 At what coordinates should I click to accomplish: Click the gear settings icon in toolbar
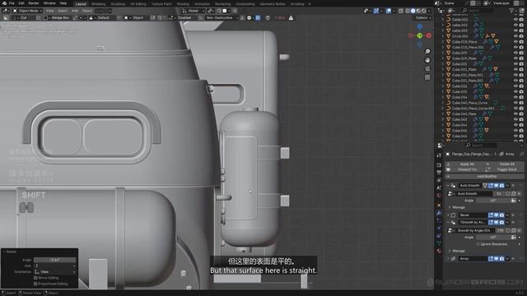point(249,18)
